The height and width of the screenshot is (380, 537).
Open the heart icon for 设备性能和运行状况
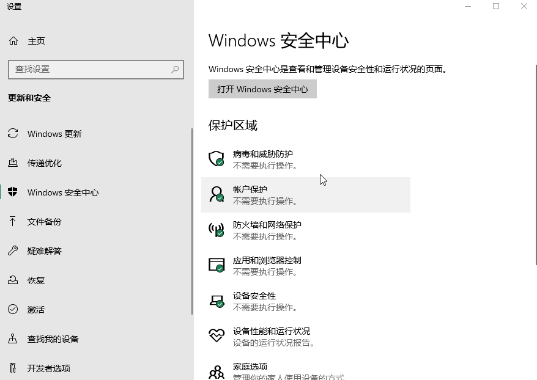click(x=217, y=335)
